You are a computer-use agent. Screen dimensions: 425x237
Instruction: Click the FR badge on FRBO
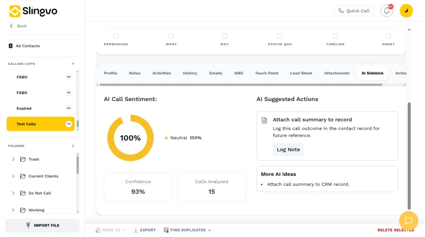tap(69, 77)
